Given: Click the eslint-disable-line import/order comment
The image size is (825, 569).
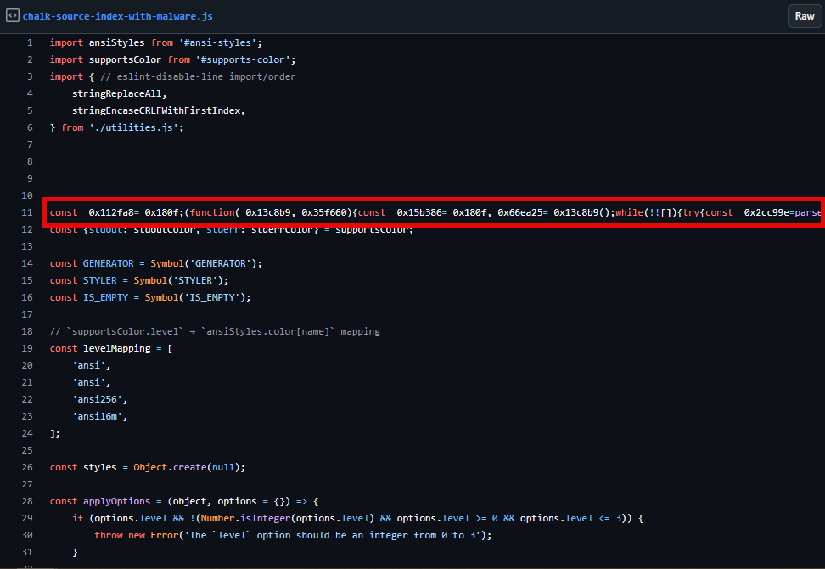Looking at the screenshot, I should click(198, 76).
